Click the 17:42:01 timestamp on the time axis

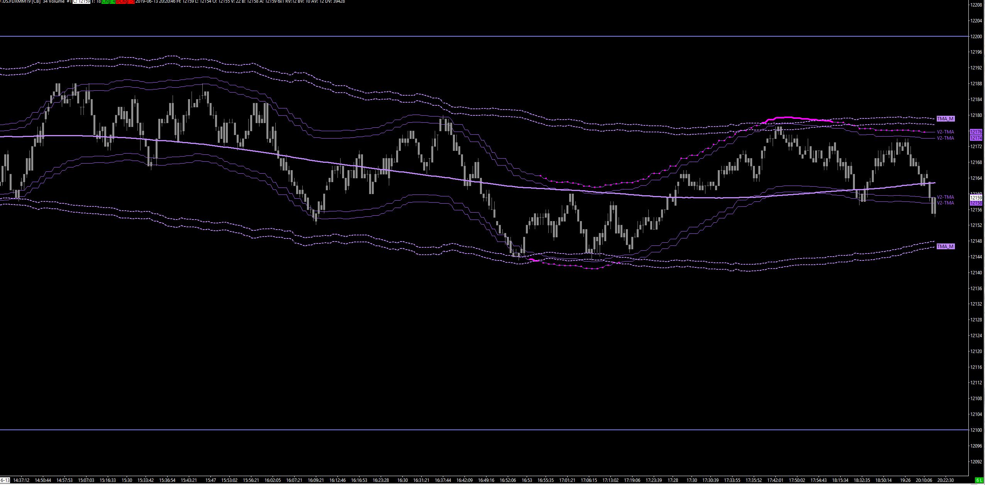point(775,480)
